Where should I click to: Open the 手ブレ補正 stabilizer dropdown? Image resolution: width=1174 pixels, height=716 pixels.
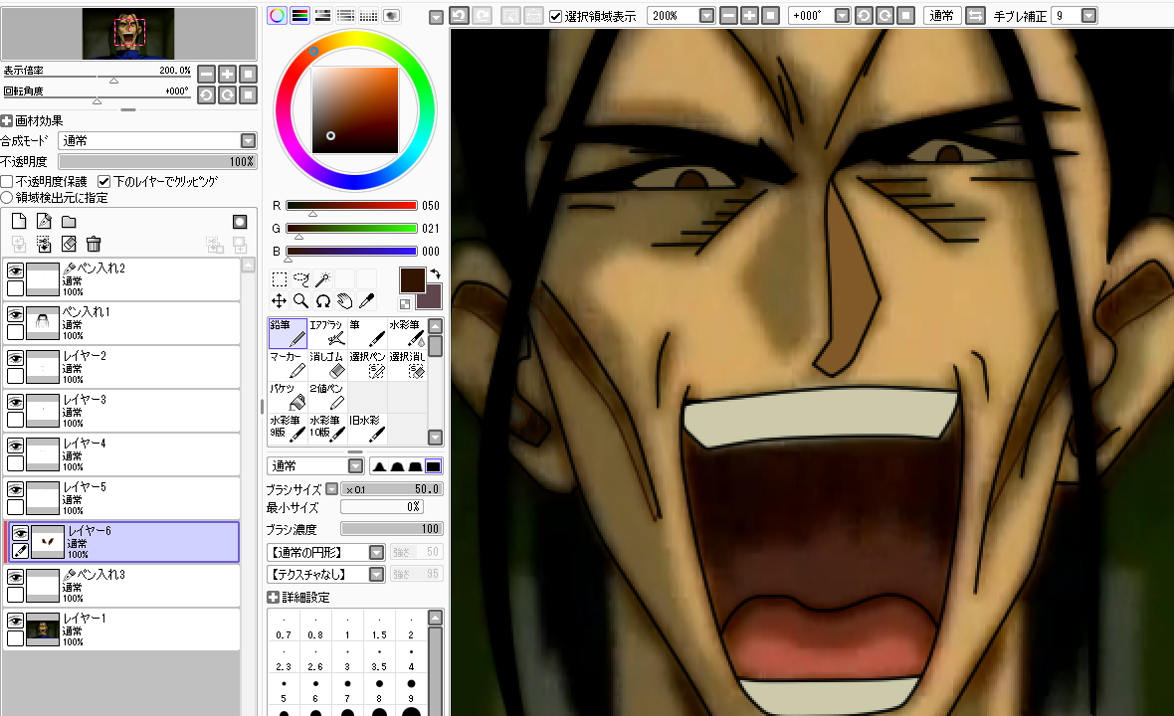(1089, 16)
